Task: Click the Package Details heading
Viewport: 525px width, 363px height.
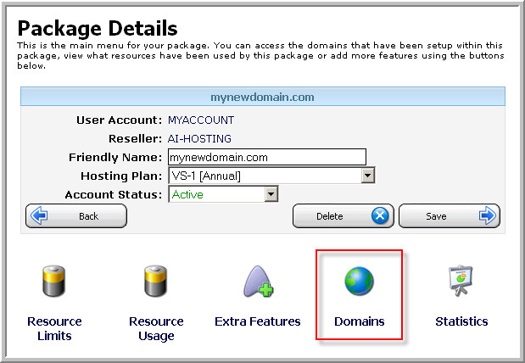Action: click(x=98, y=28)
